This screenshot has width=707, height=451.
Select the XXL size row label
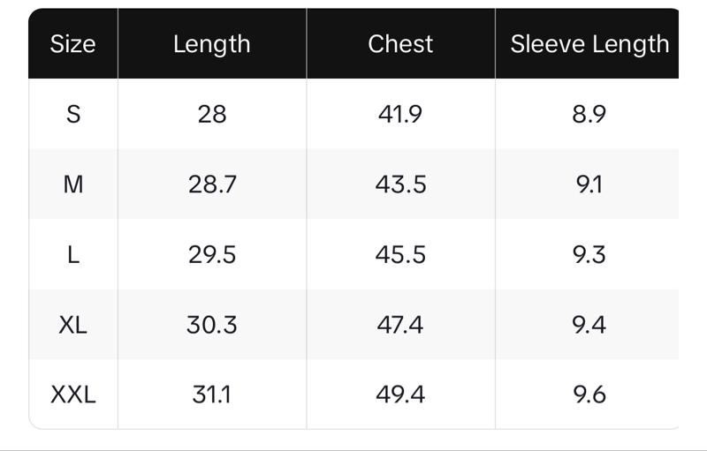click(73, 394)
